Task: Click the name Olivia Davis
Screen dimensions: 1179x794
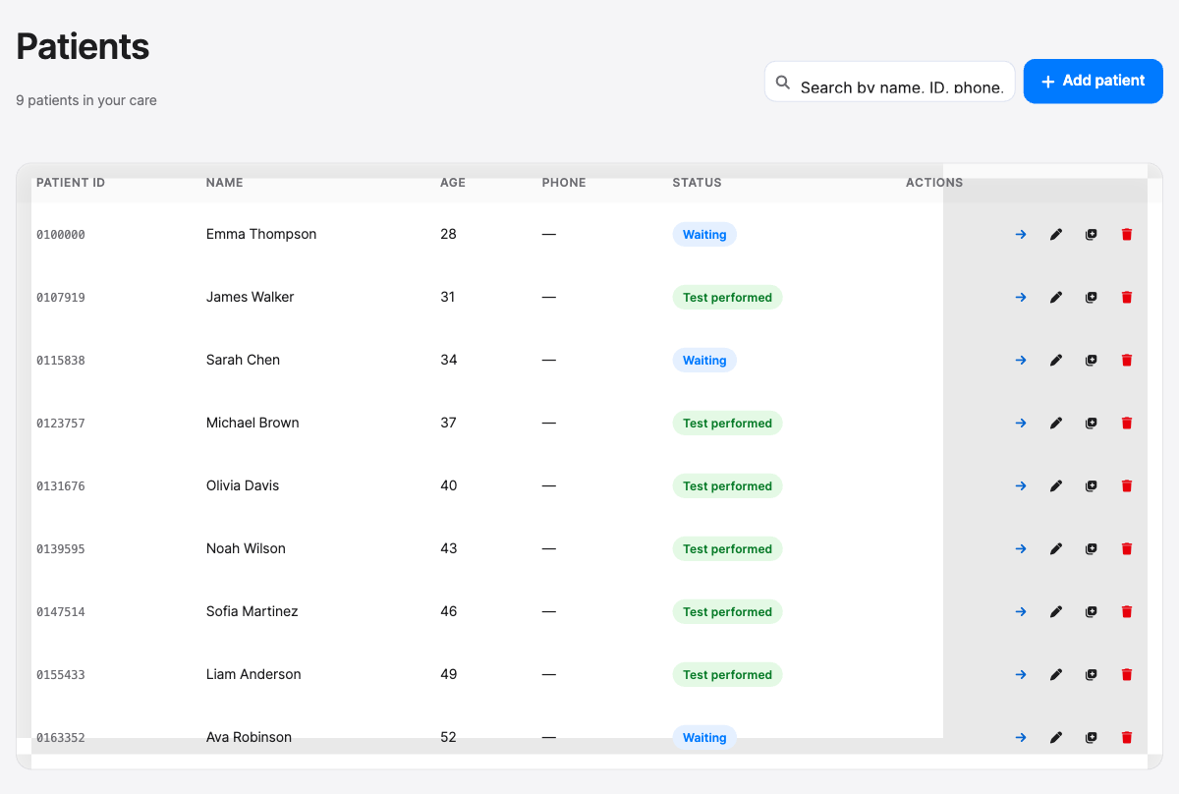Action: point(243,485)
